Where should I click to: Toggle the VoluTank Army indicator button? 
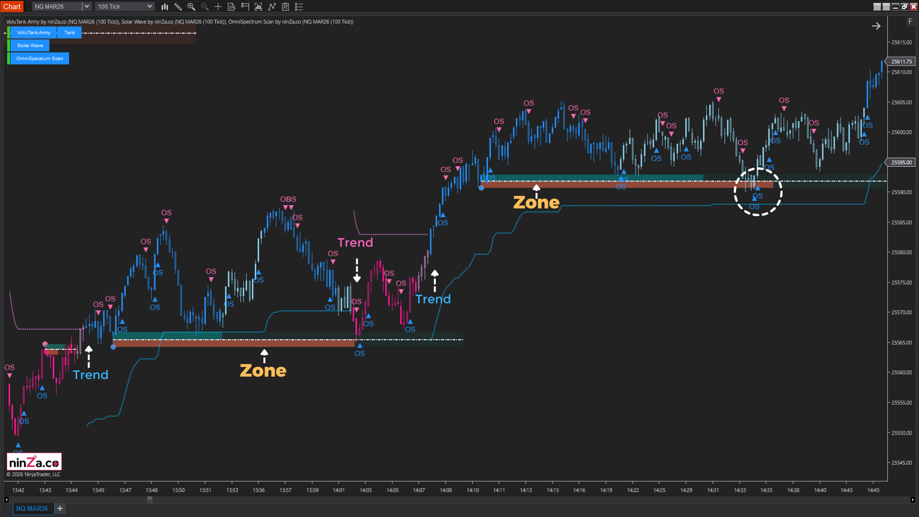[x=34, y=33]
